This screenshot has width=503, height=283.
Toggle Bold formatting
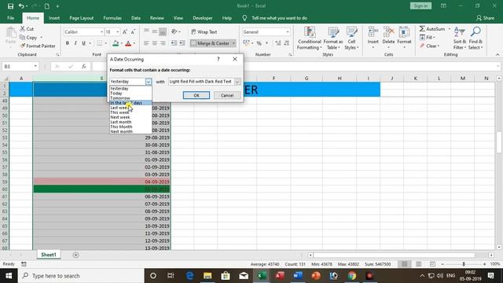[68, 43]
